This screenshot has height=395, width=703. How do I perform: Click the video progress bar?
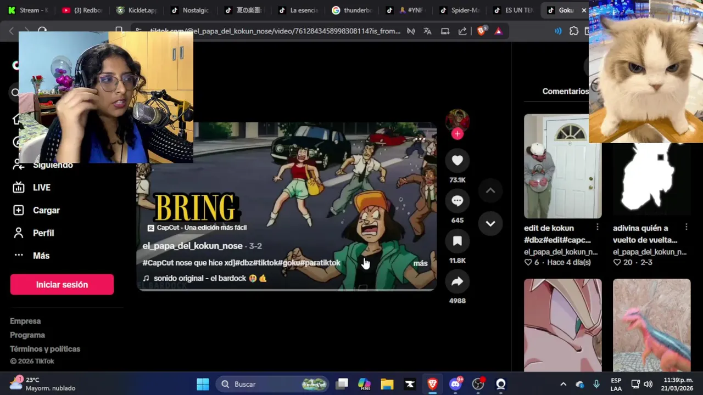286,289
